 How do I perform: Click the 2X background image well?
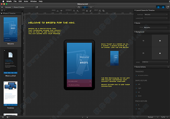[160, 53]
